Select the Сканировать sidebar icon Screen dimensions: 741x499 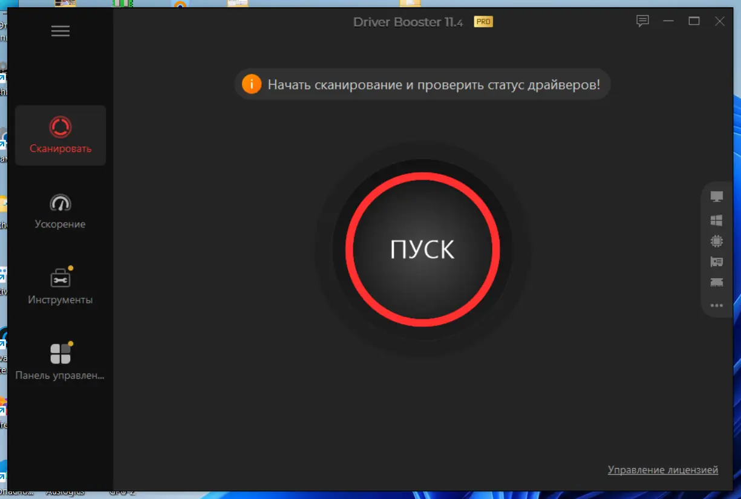(x=60, y=134)
